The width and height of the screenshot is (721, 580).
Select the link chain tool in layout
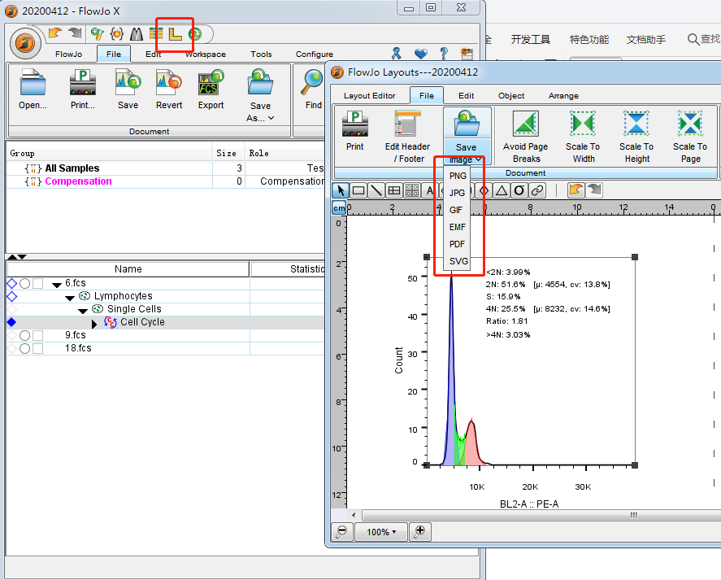pos(537,190)
